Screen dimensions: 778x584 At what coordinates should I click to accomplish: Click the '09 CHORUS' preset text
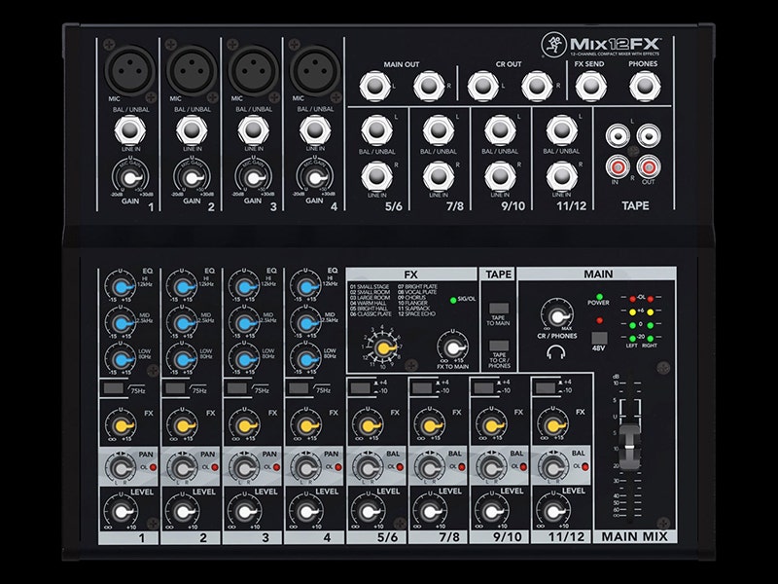tap(411, 298)
